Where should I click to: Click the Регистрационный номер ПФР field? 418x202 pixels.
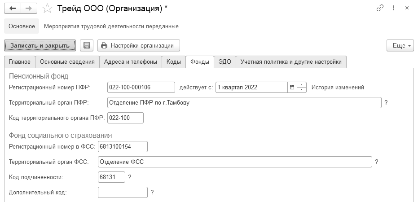pyautogui.click(x=141, y=88)
